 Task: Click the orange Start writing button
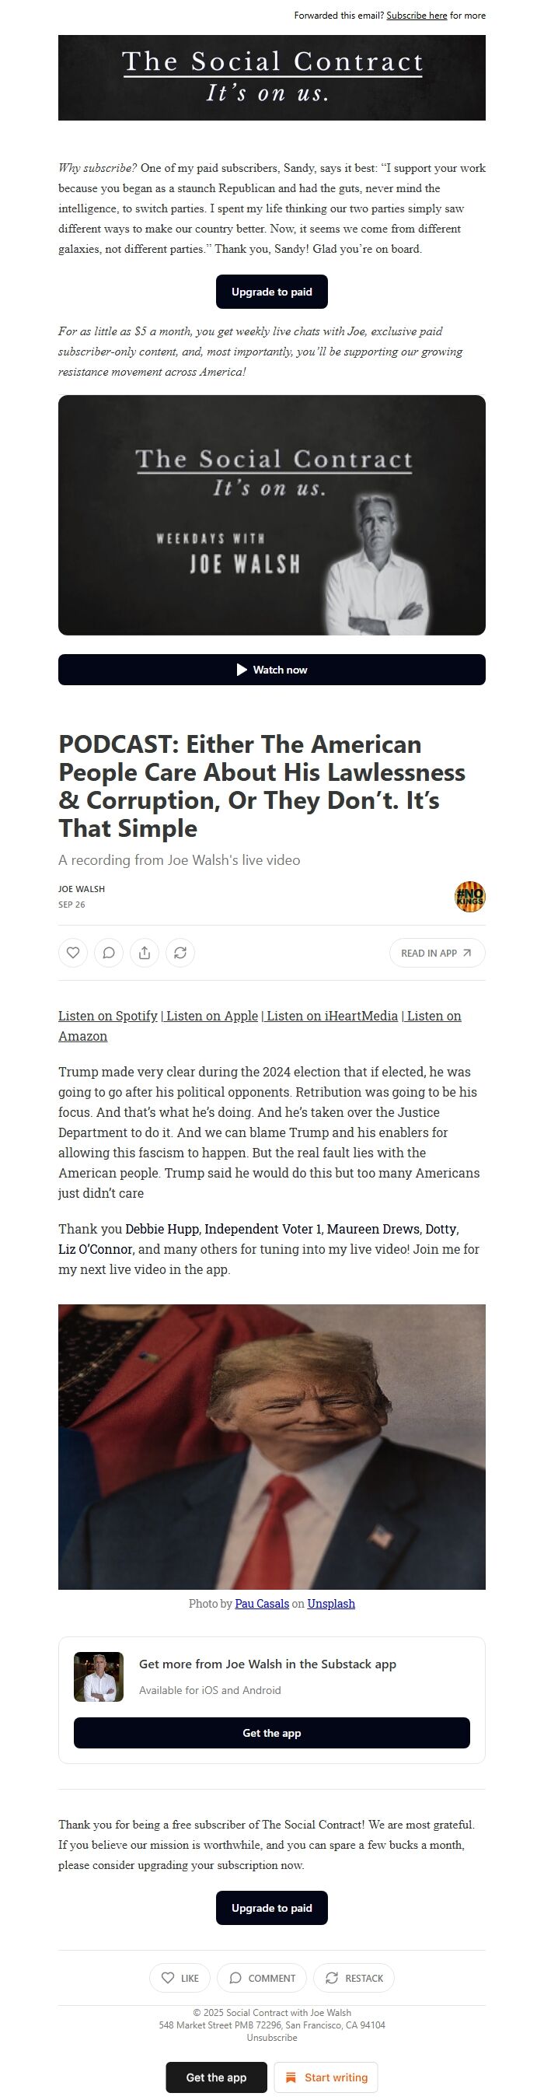(x=326, y=2077)
